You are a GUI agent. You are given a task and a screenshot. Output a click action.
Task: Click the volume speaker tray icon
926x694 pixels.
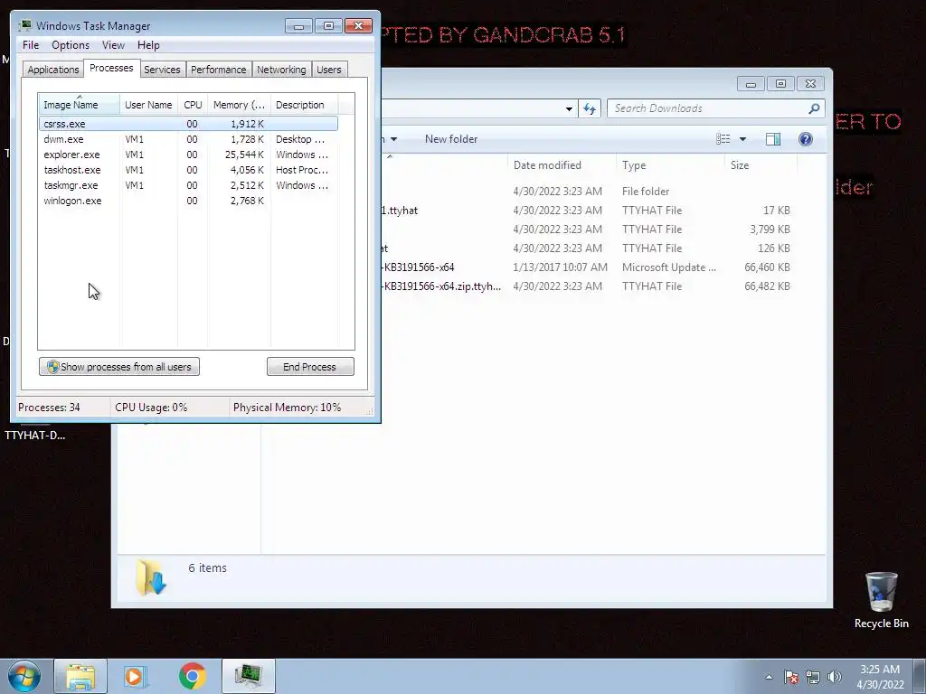[x=834, y=677]
